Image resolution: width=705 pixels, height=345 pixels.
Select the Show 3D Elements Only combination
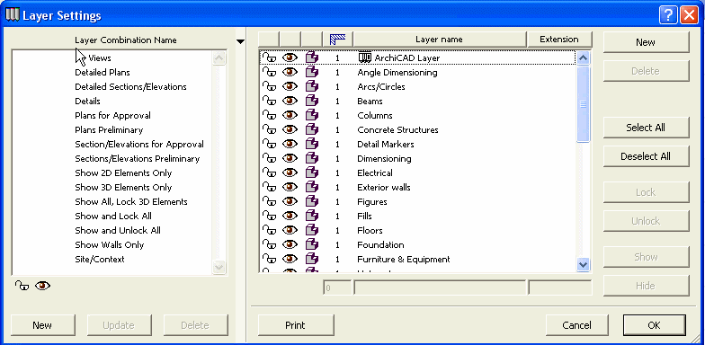[x=124, y=187]
